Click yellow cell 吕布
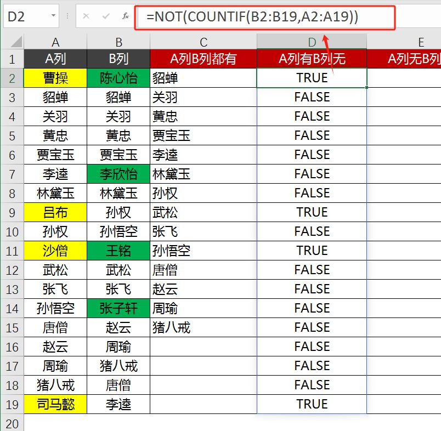The height and width of the screenshot is (431, 441). pyautogui.click(x=55, y=212)
